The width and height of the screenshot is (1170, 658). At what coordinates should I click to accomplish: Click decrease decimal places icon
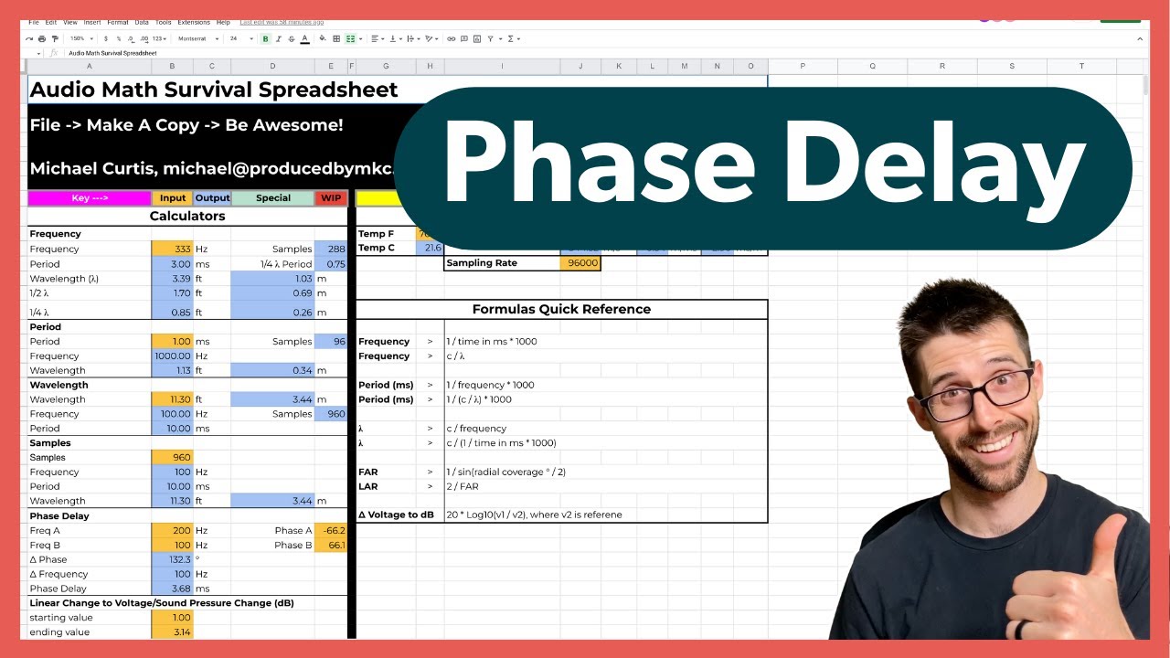point(131,38)
